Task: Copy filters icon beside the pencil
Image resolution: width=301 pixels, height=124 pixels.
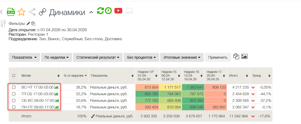Action: 33,24
